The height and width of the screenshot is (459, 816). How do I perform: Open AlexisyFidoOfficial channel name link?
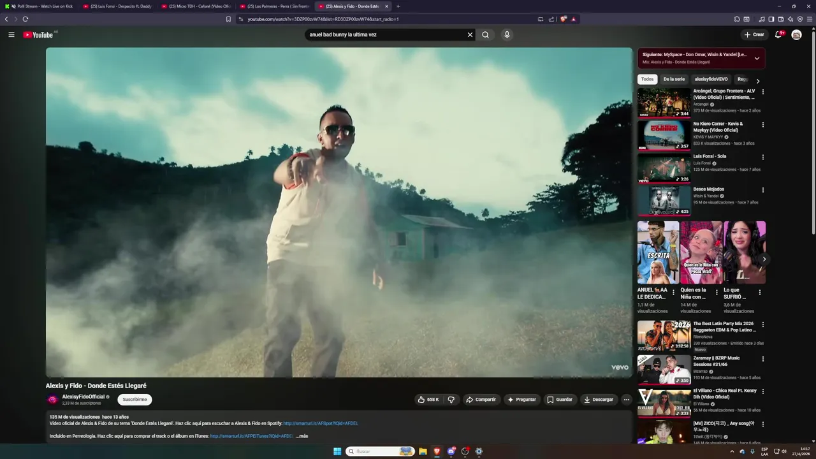(x=84, y=397)
